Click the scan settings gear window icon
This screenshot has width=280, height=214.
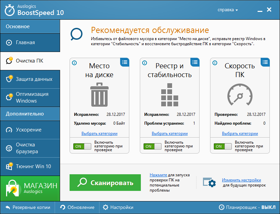209,182
